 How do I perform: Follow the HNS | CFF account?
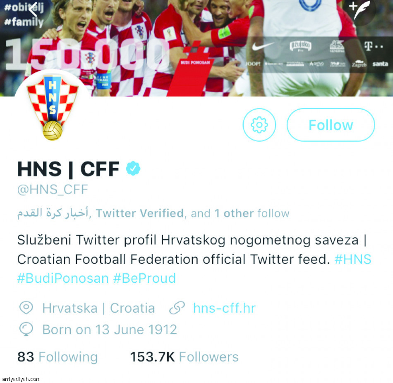pyautogui.click(x=331, y=125)
